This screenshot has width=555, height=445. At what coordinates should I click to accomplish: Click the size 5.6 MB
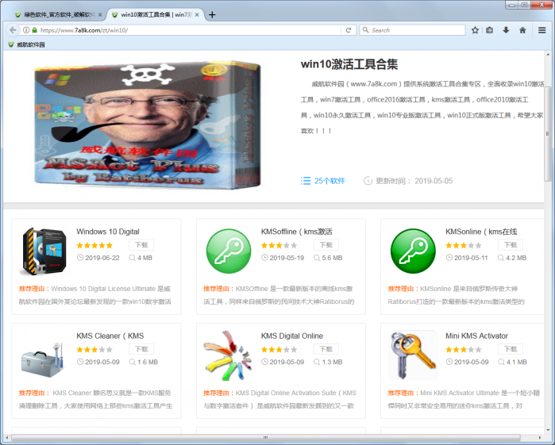(332, 258)
